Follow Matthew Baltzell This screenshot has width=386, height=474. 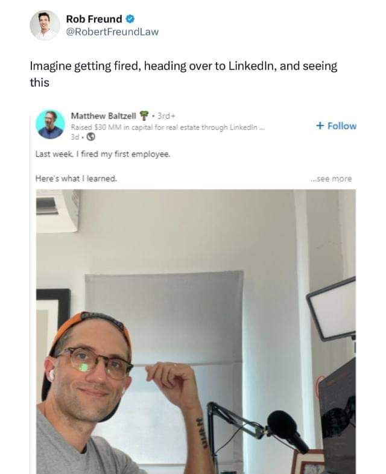[x=336, y=126]
